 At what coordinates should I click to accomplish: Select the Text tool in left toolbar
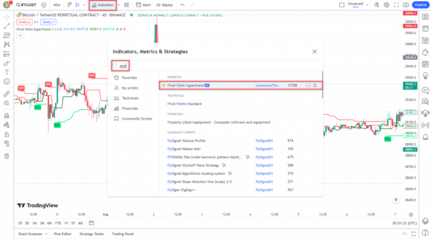point(7,72)
